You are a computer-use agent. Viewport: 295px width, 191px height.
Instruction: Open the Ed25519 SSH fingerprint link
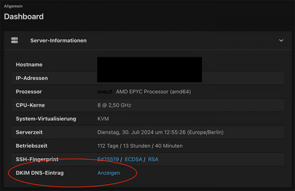point(108,159)
